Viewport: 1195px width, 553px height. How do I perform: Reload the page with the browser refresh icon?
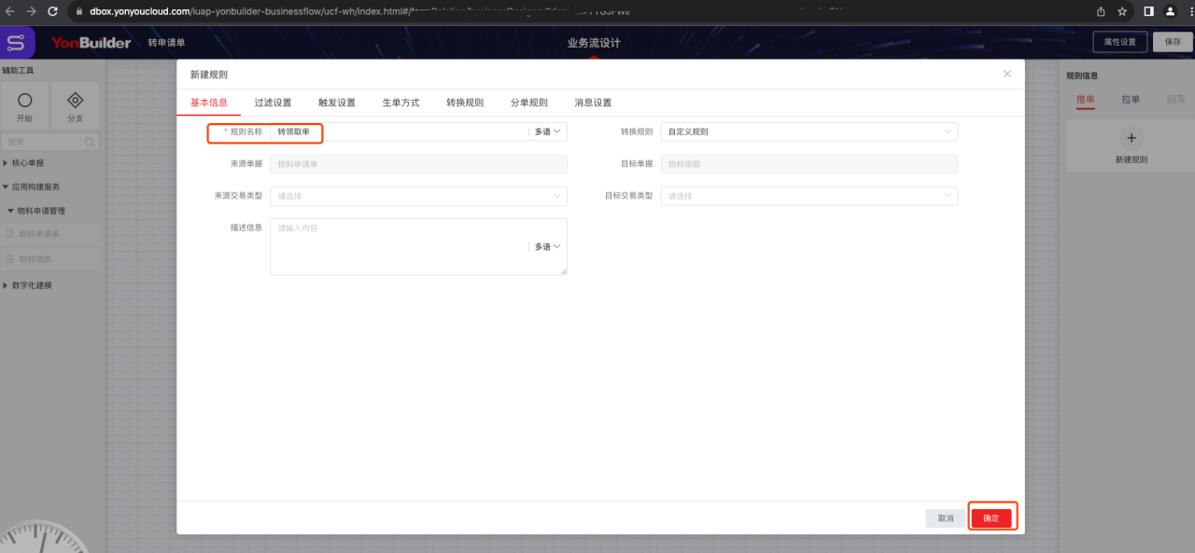coord(52,11)
